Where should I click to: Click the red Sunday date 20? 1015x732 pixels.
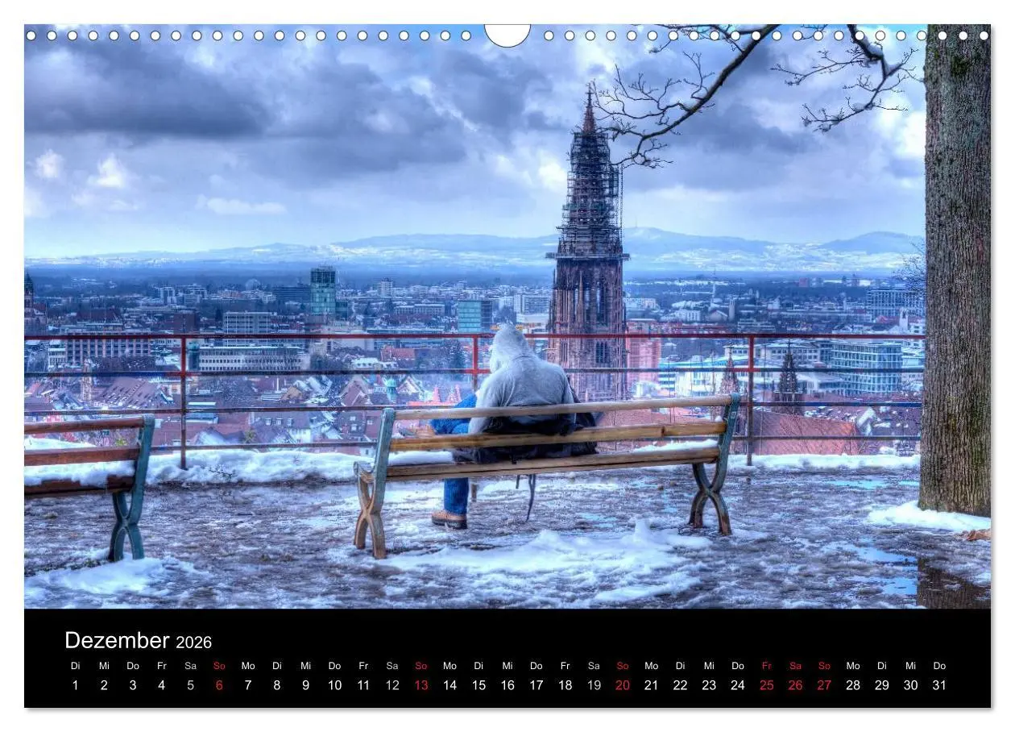pyautogui.click(x=623, y=685)
